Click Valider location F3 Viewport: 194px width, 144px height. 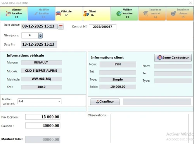125,14
